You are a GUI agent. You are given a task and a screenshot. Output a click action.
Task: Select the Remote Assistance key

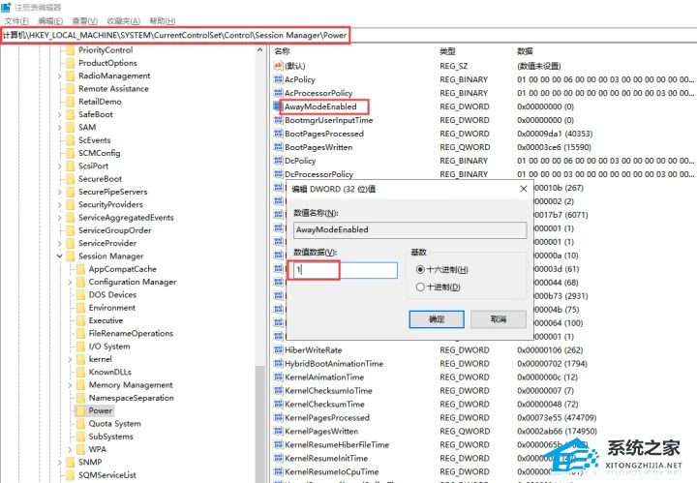pyautogui.click(x=113, y=88)
